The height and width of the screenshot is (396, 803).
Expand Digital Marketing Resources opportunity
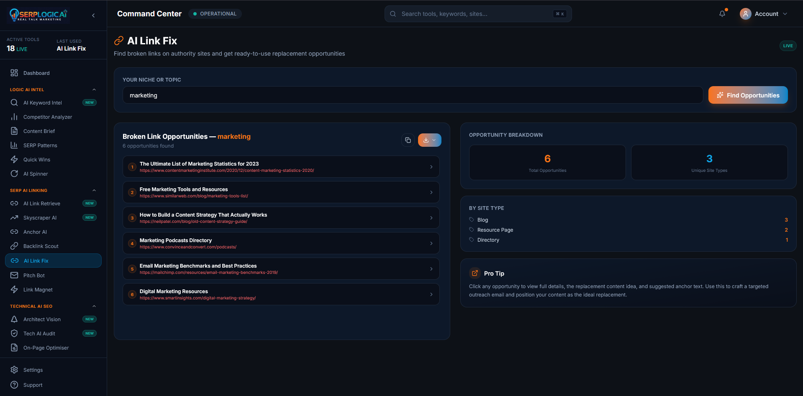pos(281,294)
